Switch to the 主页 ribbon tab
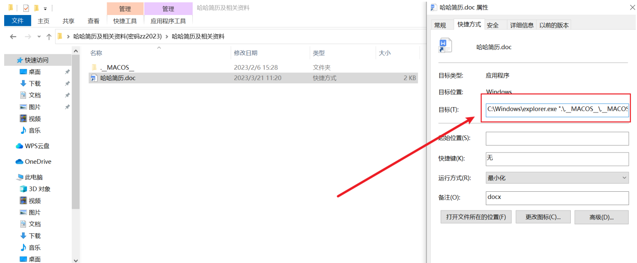637x263 pixels. click(x=43, y=21)
